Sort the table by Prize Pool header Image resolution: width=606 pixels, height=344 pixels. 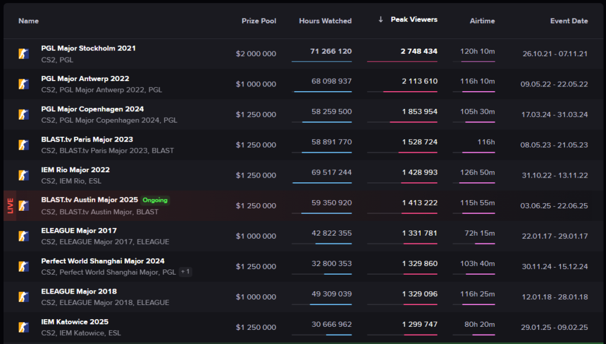pos(259,21)
